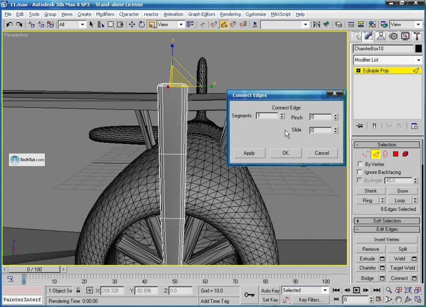Expand the Soft Selection rollout
The height and width of the screenshot is (307, 426).
point(387,221)
